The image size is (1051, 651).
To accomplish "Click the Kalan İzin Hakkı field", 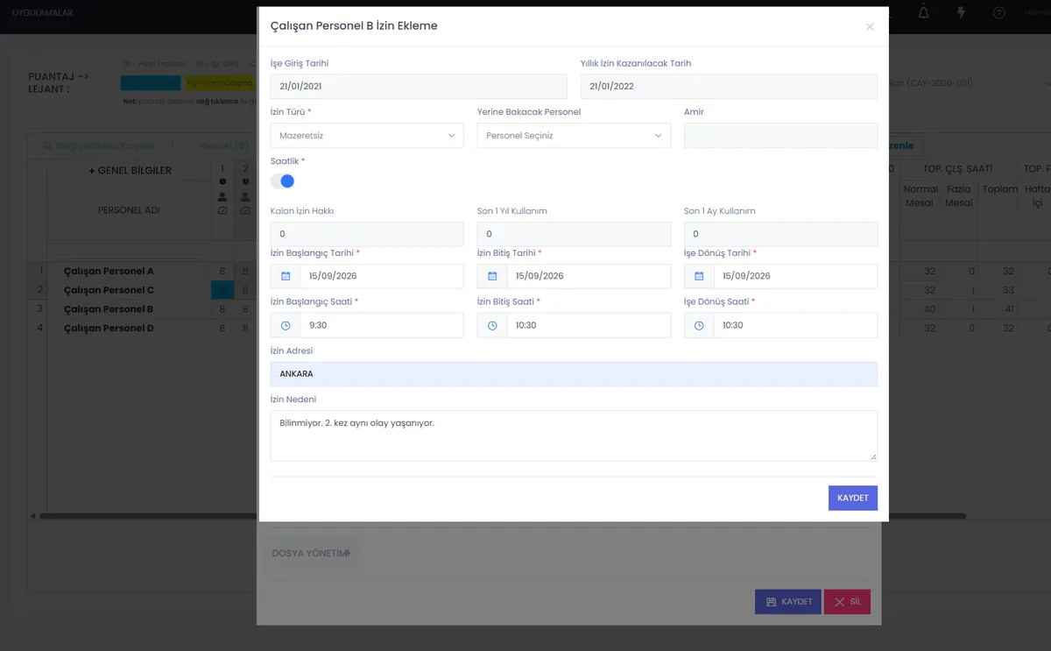I will [367, 234].
